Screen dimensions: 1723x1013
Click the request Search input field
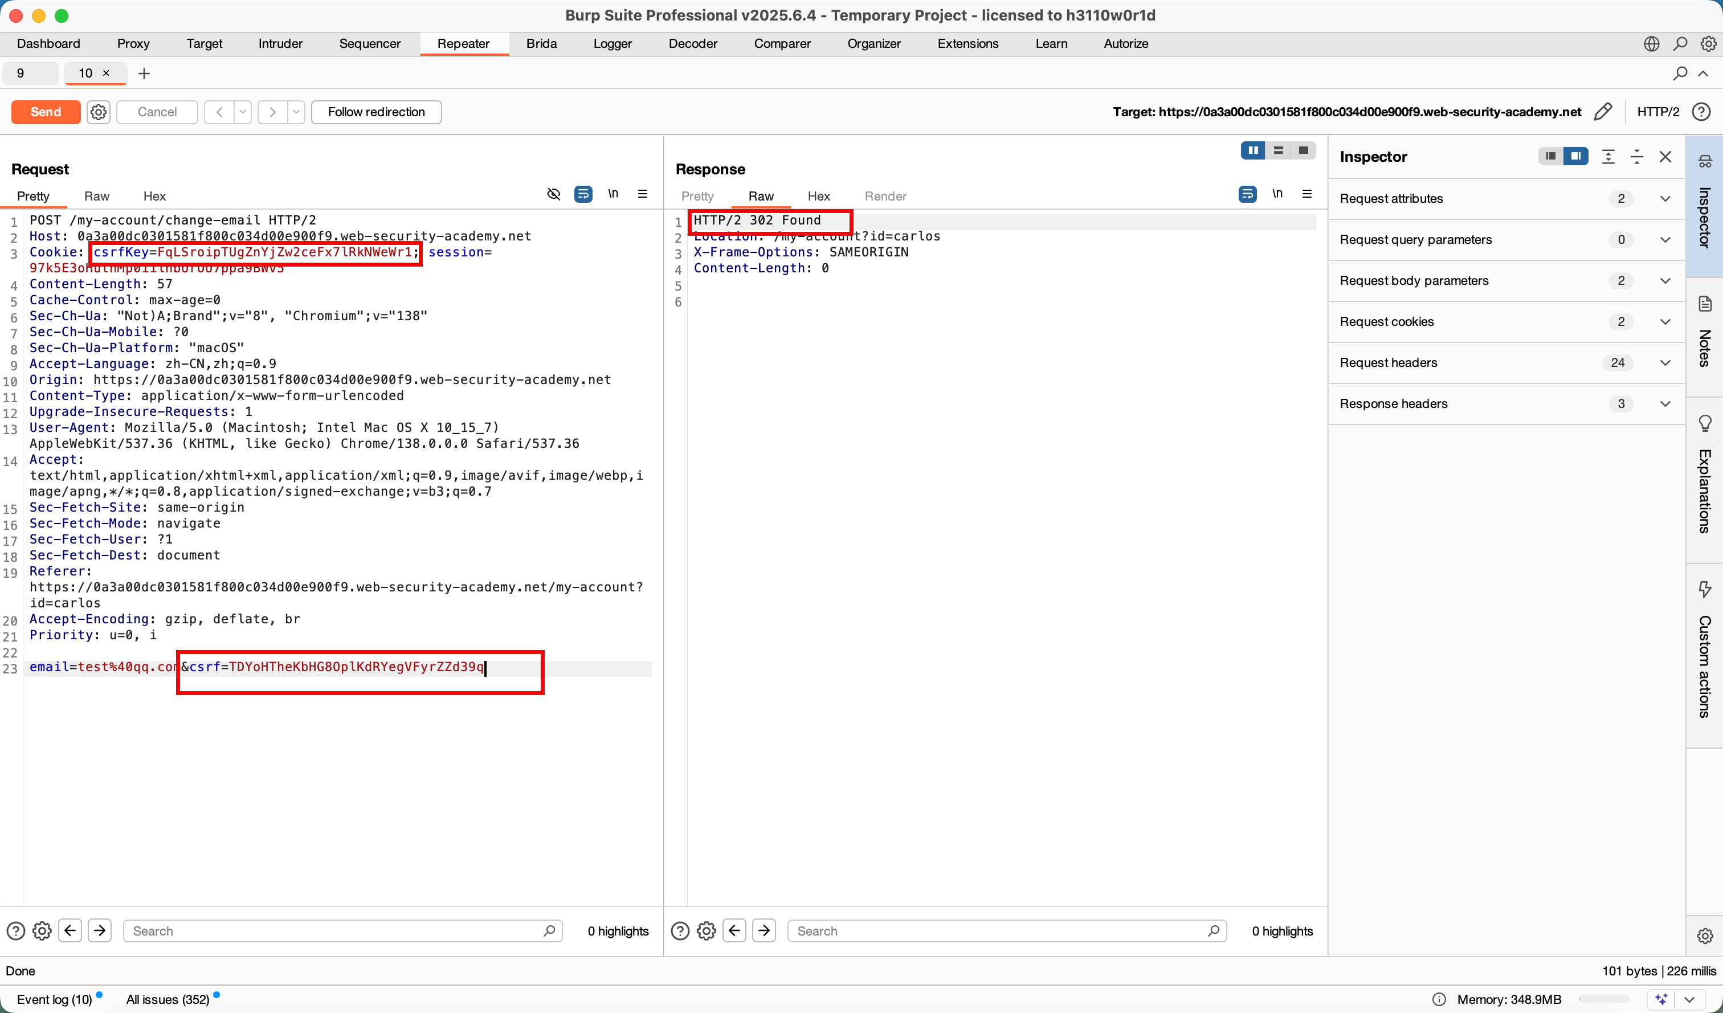click(335, 930)
